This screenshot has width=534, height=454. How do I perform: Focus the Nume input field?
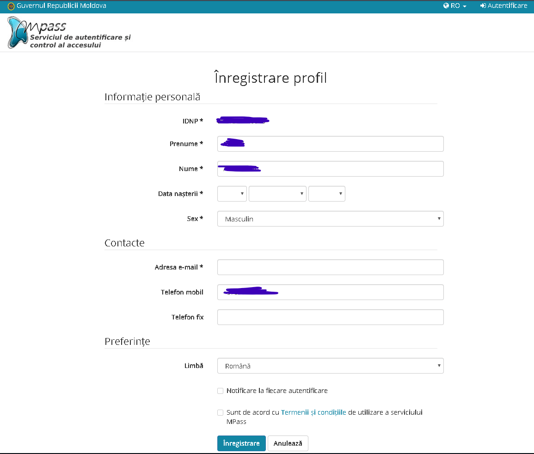(x=331, y=169)
